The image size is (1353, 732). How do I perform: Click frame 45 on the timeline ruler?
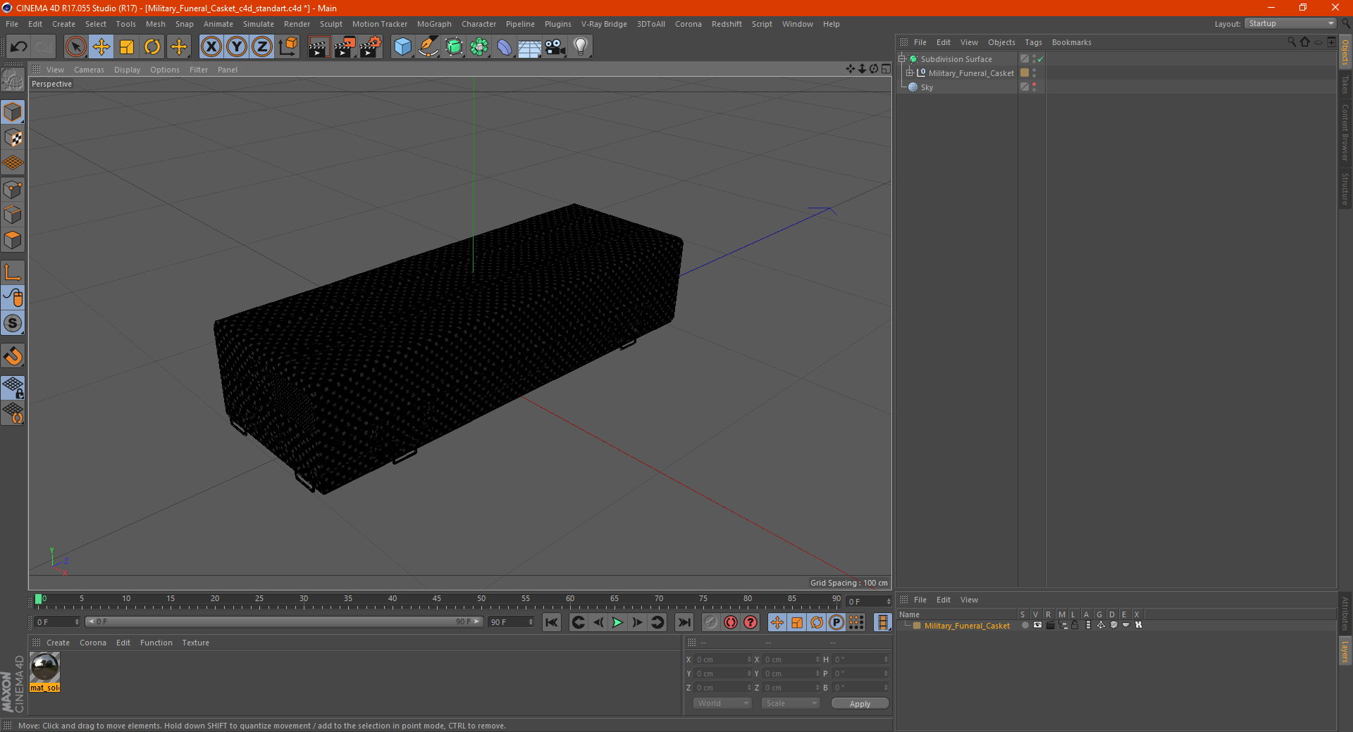pos(437,599)
